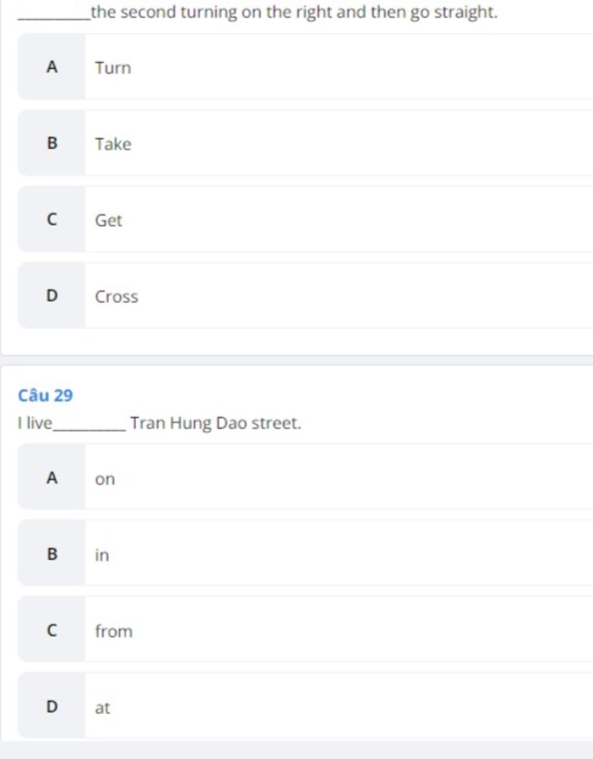Screen dimensions: 593x759
Task: Select answer A 'Turn' for the first question
Action: [305, 67]
